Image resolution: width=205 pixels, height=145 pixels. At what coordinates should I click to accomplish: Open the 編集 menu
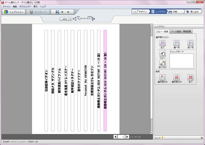[x=15, y=7]
